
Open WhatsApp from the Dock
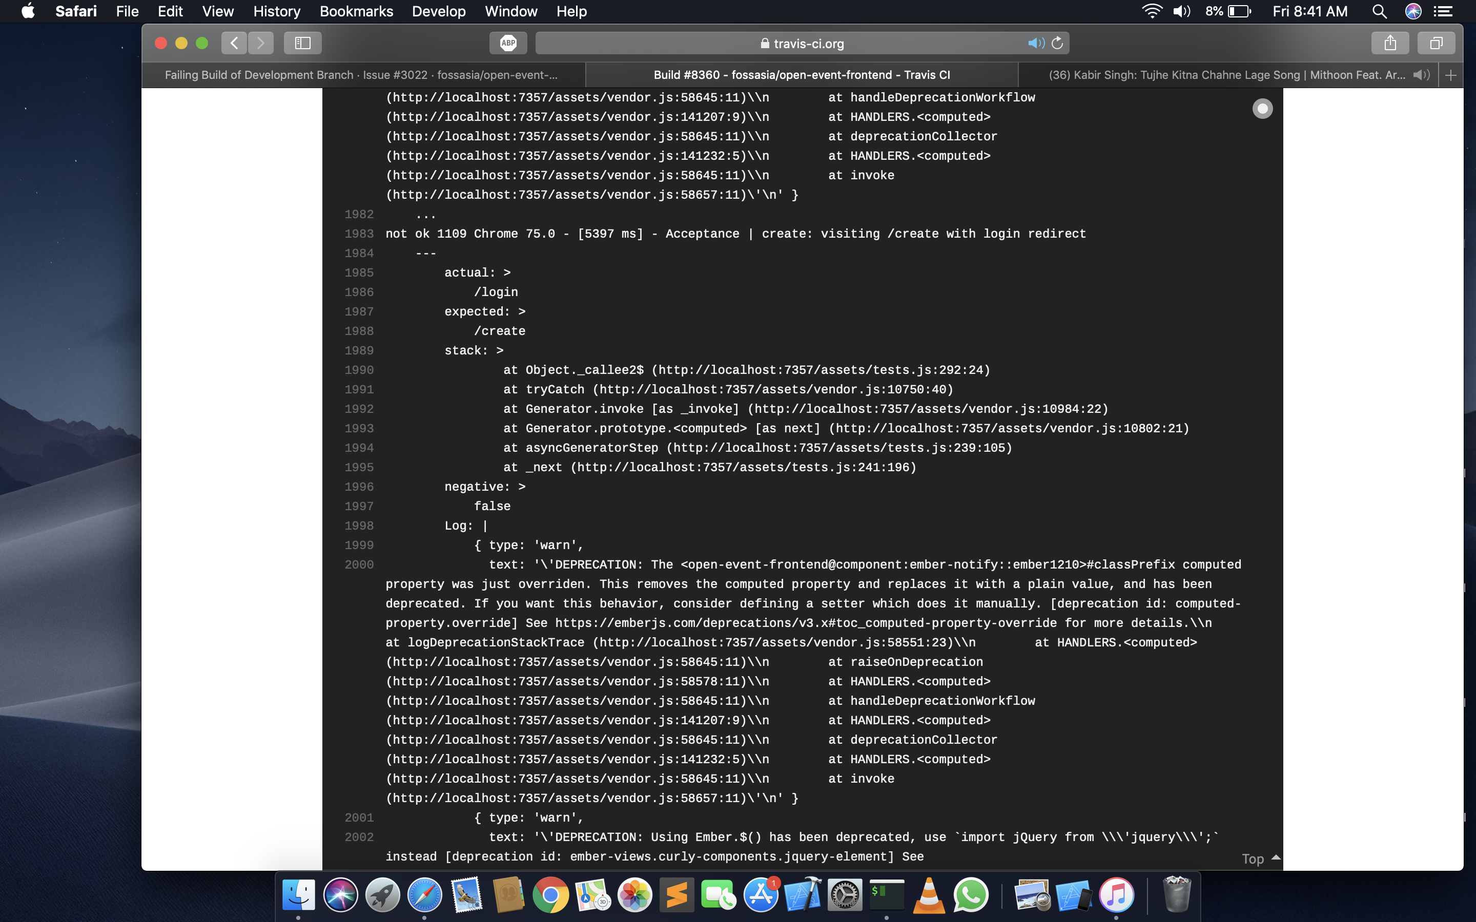coord(971,894)
